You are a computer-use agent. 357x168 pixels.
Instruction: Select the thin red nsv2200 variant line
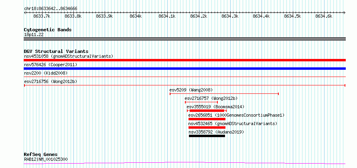click(185, 77)
